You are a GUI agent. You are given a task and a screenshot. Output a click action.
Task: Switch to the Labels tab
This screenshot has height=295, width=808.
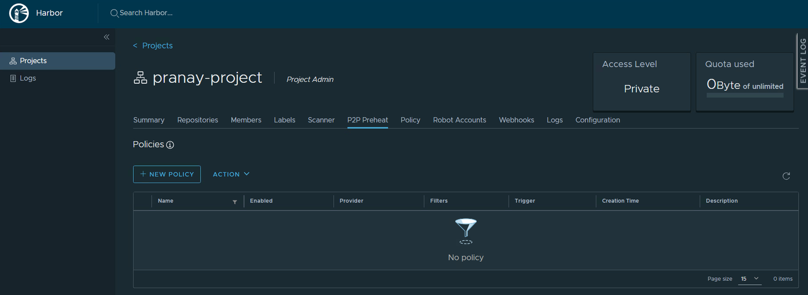coord(285,120)
